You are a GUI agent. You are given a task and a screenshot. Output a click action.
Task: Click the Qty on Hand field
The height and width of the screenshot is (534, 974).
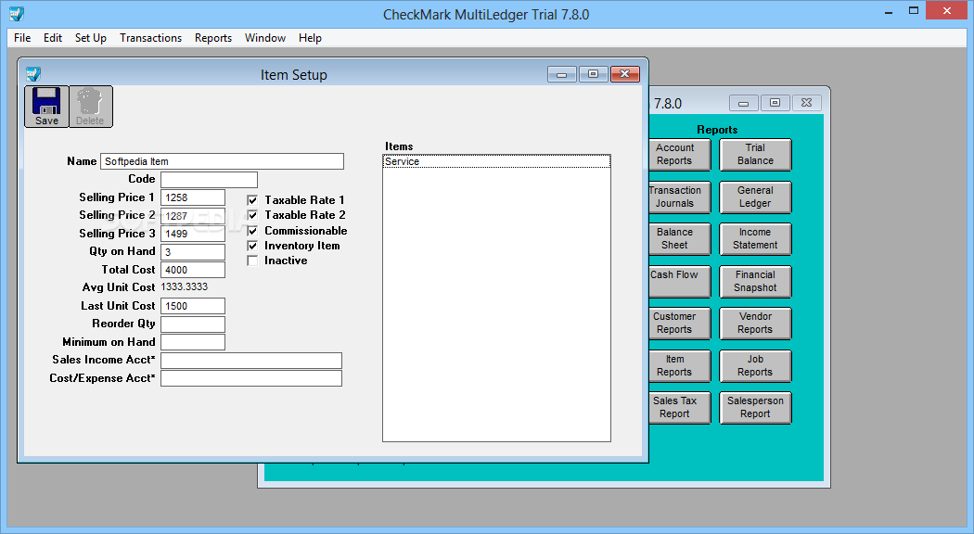pos(193,251)
